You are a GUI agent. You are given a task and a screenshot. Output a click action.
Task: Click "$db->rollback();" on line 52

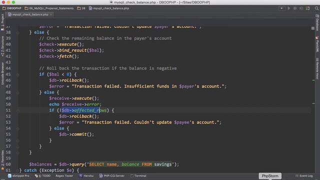(x=79, y=116)
